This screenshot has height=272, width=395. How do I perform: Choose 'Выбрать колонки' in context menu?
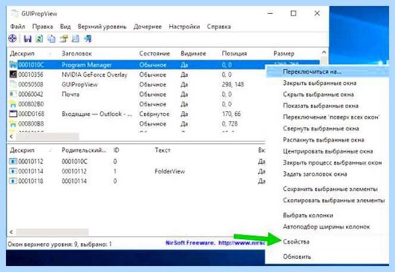tap(327, 215)
